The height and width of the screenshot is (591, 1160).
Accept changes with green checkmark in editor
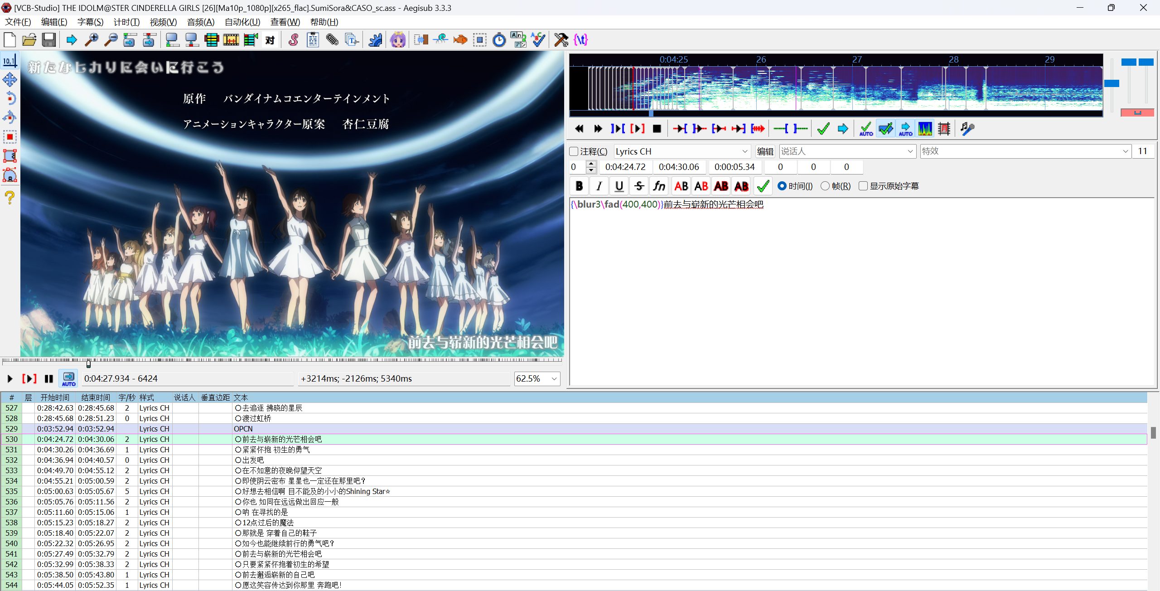(763, 186)
